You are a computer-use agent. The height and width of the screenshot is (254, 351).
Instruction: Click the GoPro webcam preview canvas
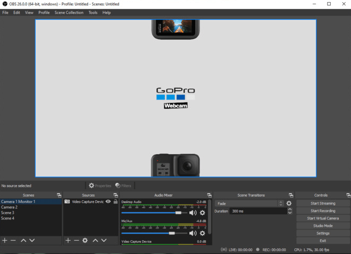coord(175,98)
